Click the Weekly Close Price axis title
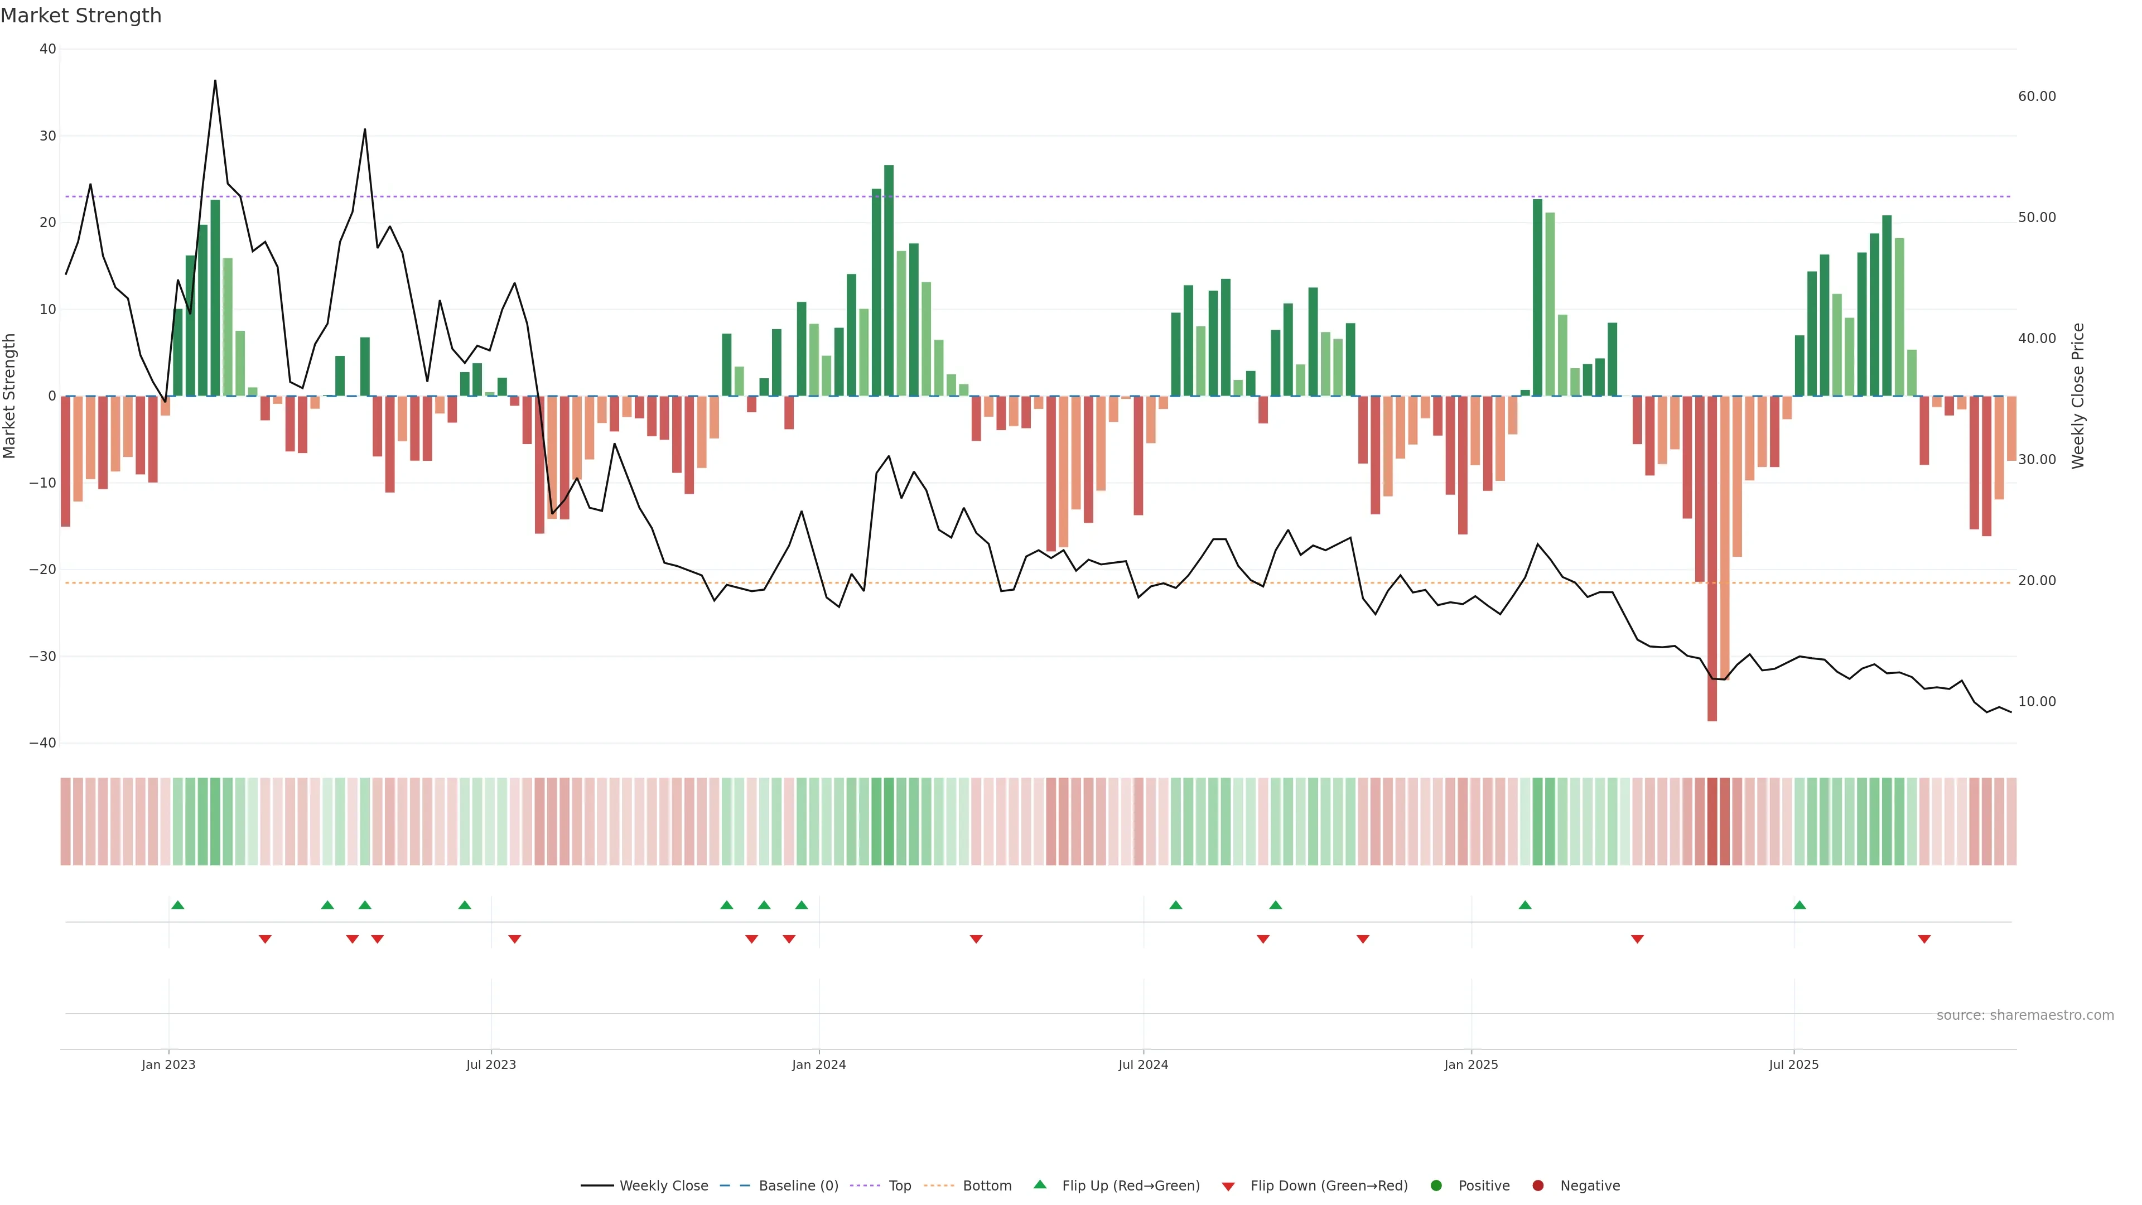Image resolution: width=2142 pixels, height=1205 pixels. [x=2079, y=396]
